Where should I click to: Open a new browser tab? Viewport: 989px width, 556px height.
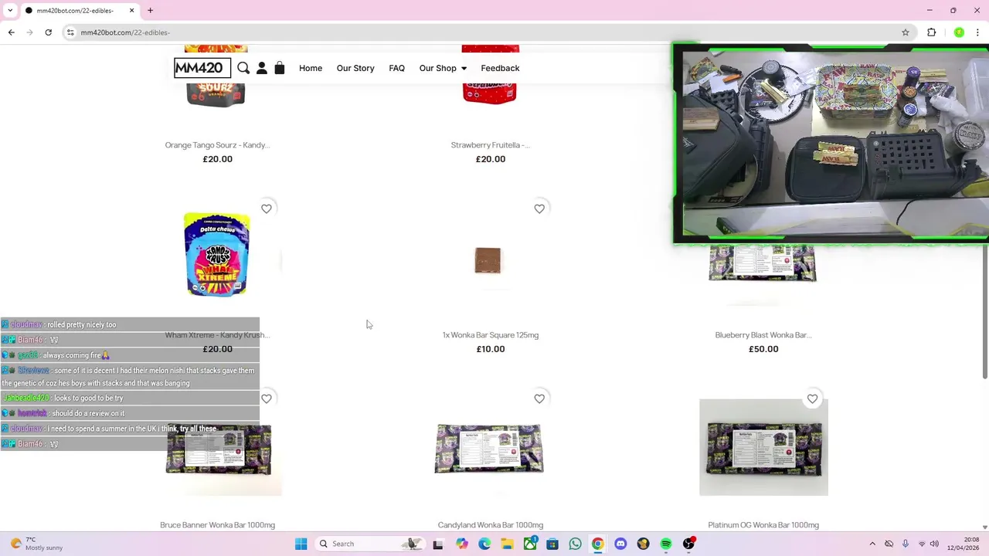coord(151,11)
